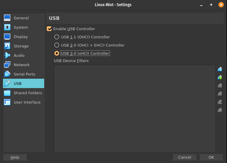
Task: Close the Linux Mint Settings window
Action: click(x=221, y=5)
